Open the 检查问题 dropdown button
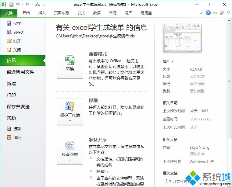Viewport: 232px width, 187px height. tap(70, 151)
